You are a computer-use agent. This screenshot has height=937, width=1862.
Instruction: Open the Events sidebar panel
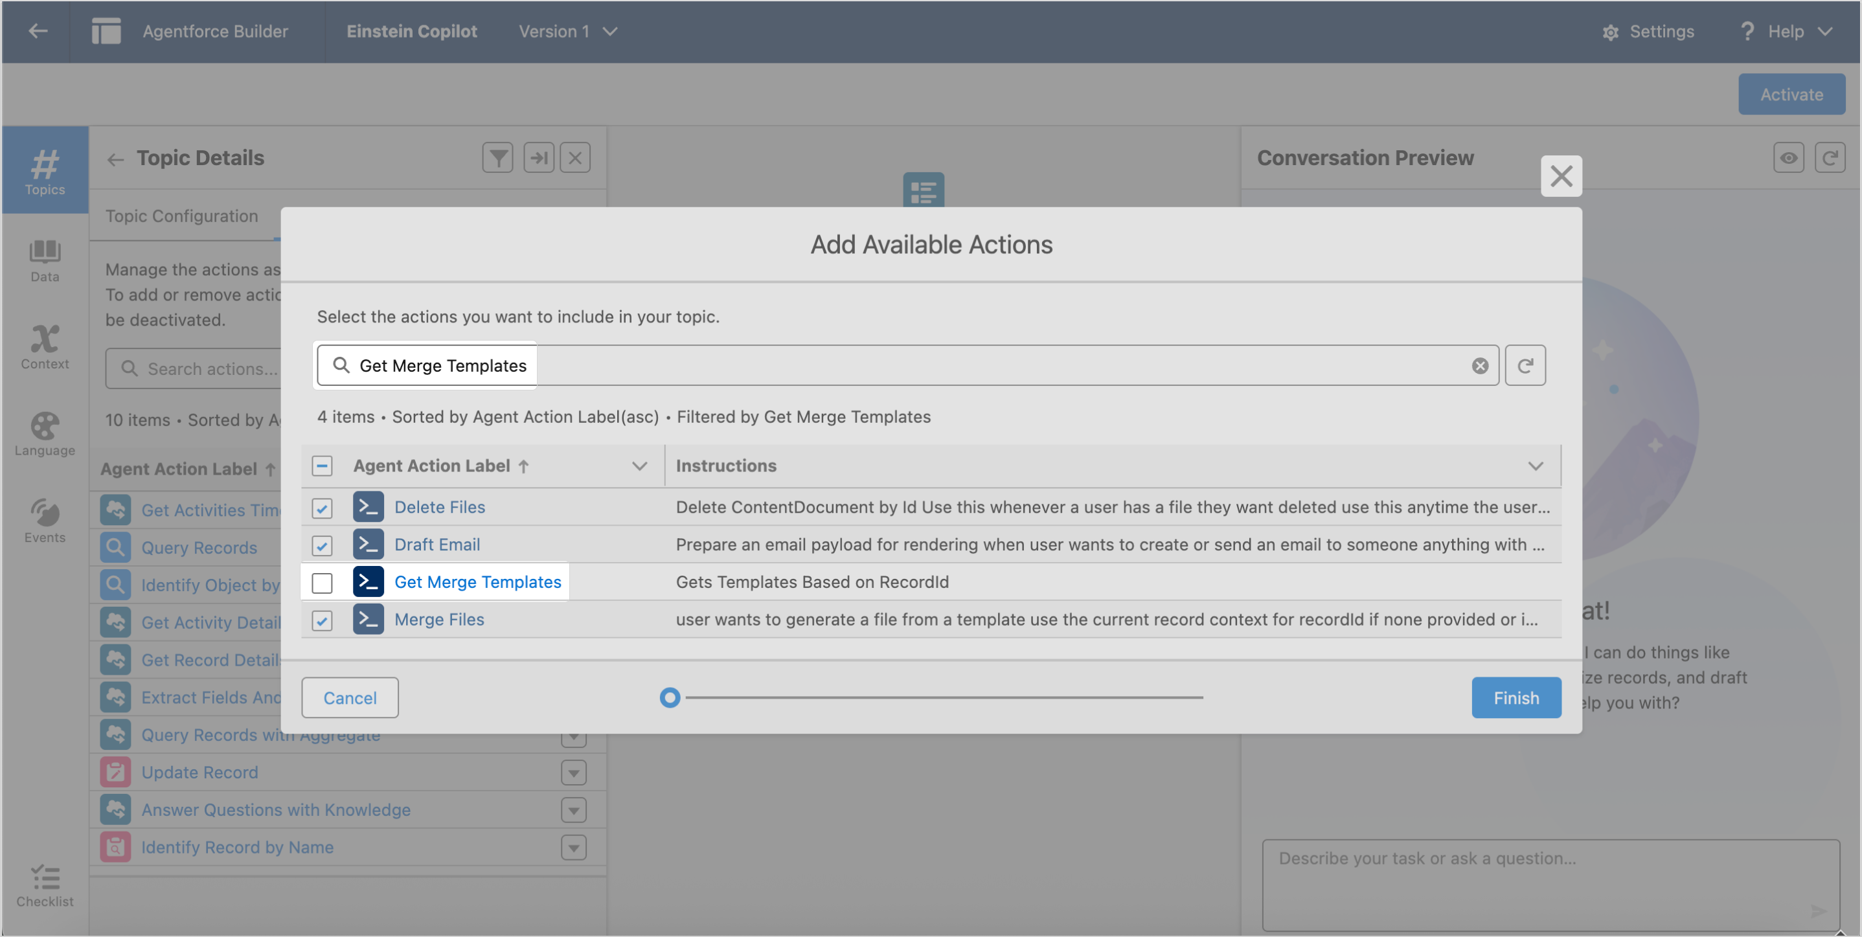click(45, 521)
